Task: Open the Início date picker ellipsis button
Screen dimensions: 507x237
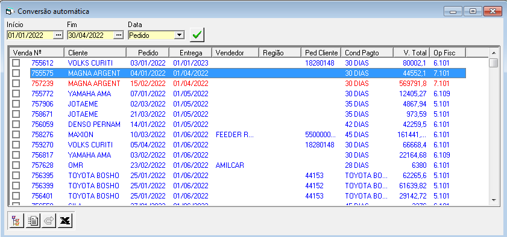Action: (58, 35)
